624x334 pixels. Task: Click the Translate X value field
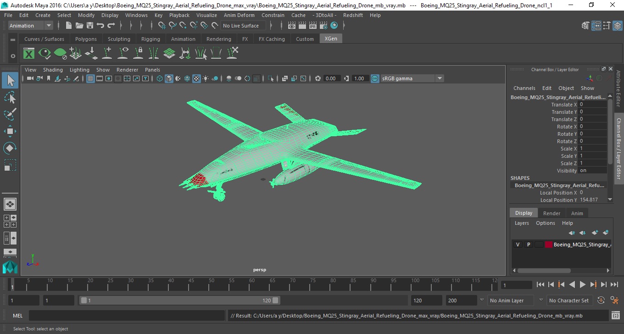click(x=593, y=105)
